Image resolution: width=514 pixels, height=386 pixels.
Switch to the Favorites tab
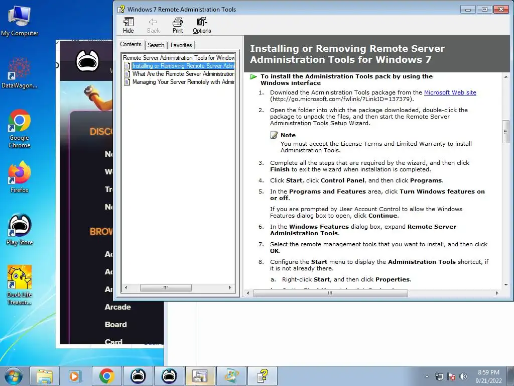pyautogui.click(x=181, y=45)
